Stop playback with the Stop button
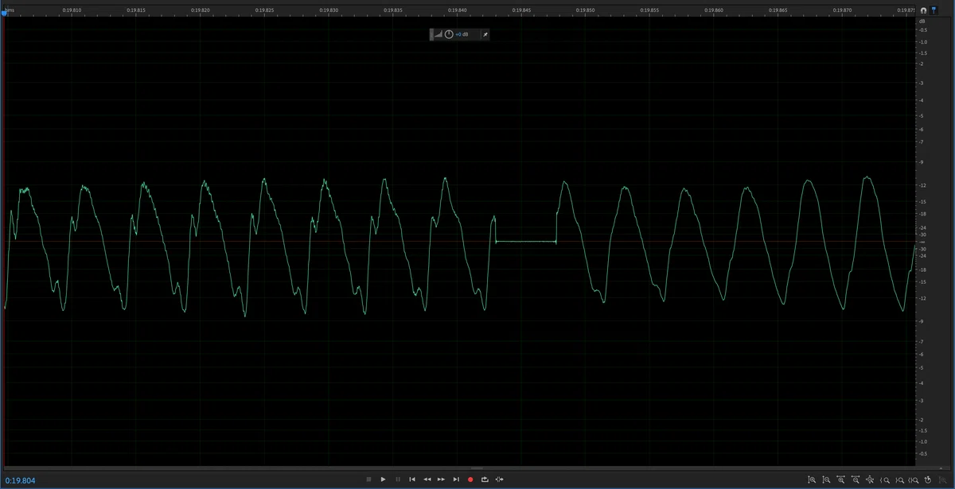The height and width of the screenshot is (489, 955). (x=368, y=479)
